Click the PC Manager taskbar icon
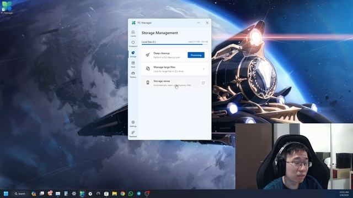353x198 pixels. tap(82, 194)
